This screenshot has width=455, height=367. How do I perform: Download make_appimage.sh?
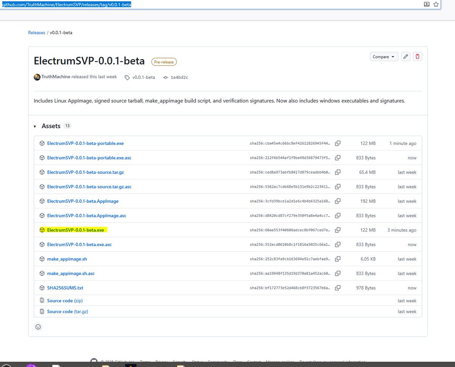(67, 259)
